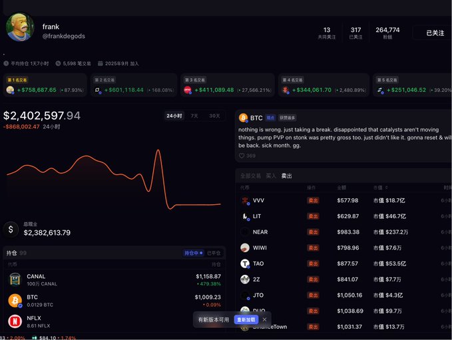Open the 317 following list

pyautogui.click(x=355, y=33)
